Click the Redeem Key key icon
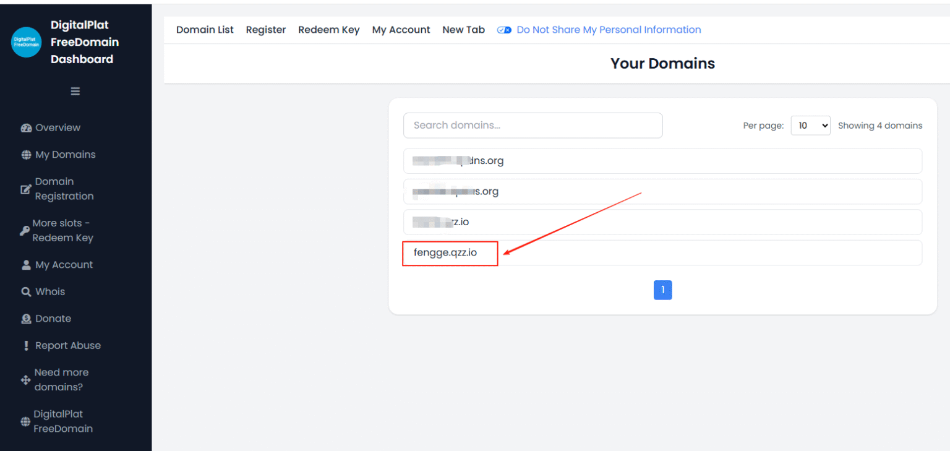Screen dimensions: 950x451 click(x=25, y=231)
